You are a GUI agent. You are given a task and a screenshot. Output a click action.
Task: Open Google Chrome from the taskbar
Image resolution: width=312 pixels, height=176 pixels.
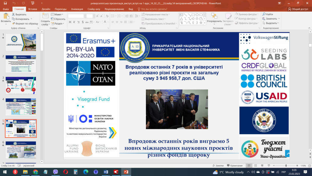coord(36,172)
